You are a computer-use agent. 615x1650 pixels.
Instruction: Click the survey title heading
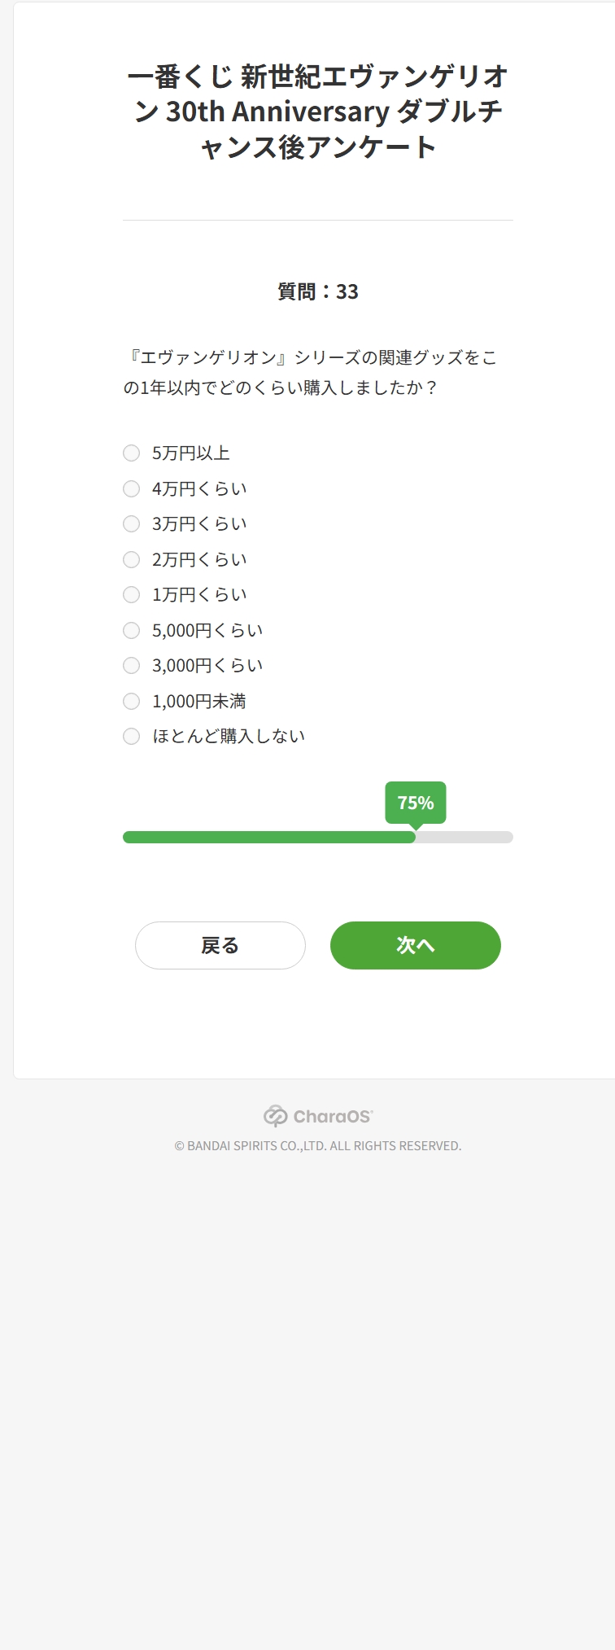click(x=318, y=112)
